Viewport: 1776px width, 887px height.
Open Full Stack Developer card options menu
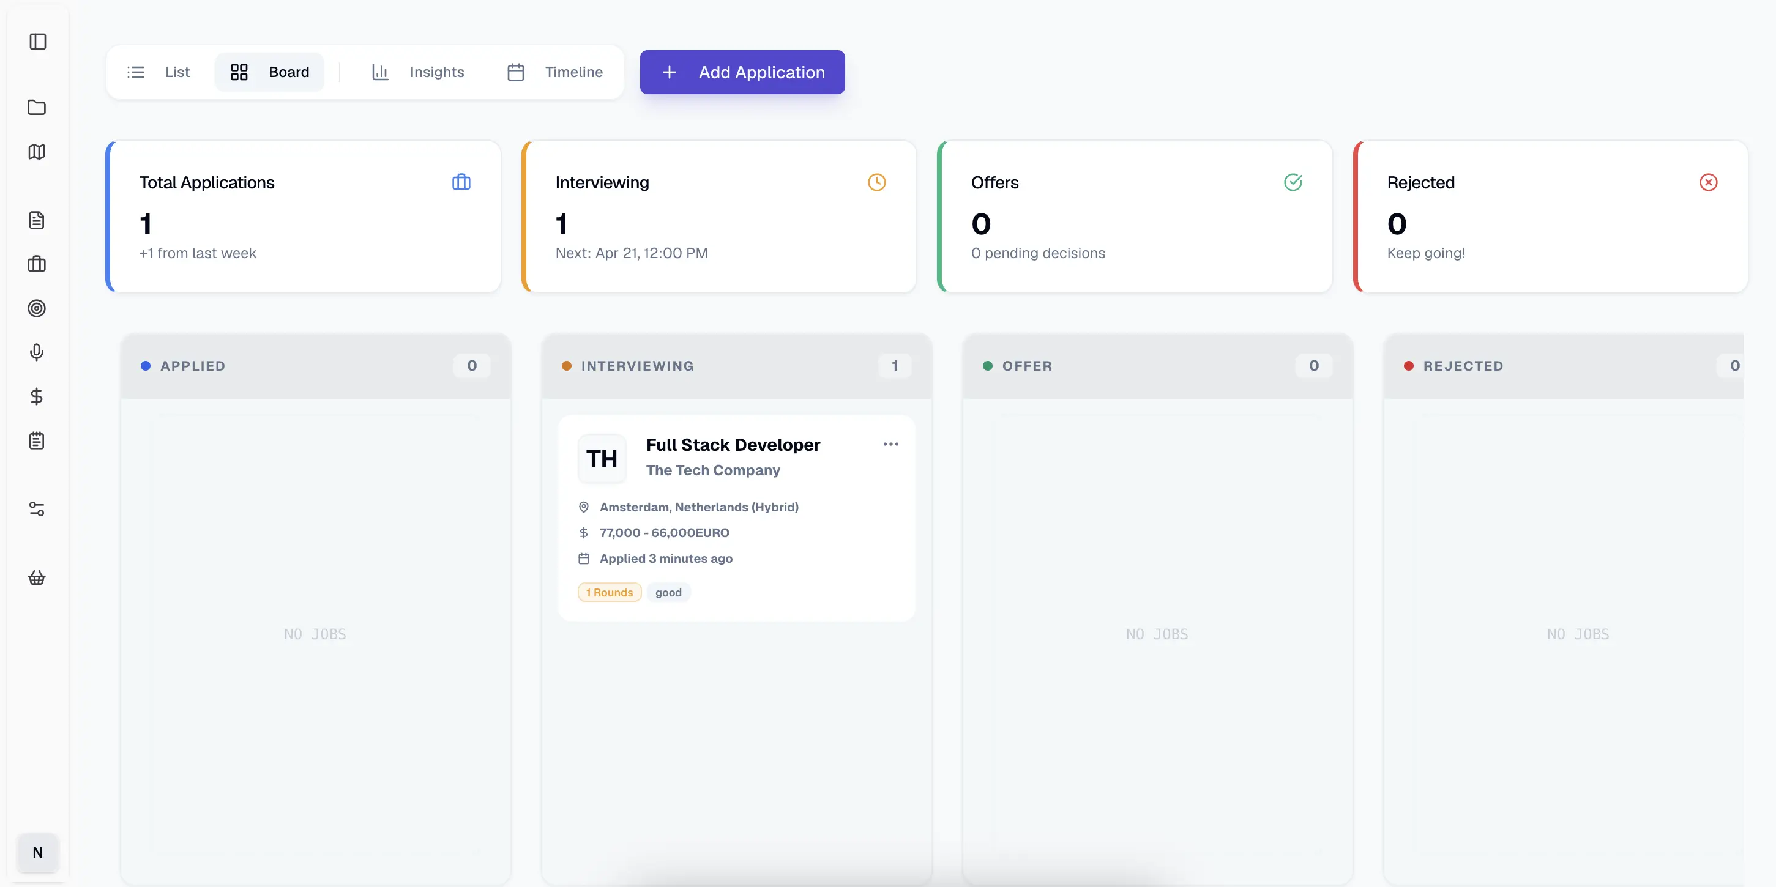pyautogui.click(x=890, y=445)
